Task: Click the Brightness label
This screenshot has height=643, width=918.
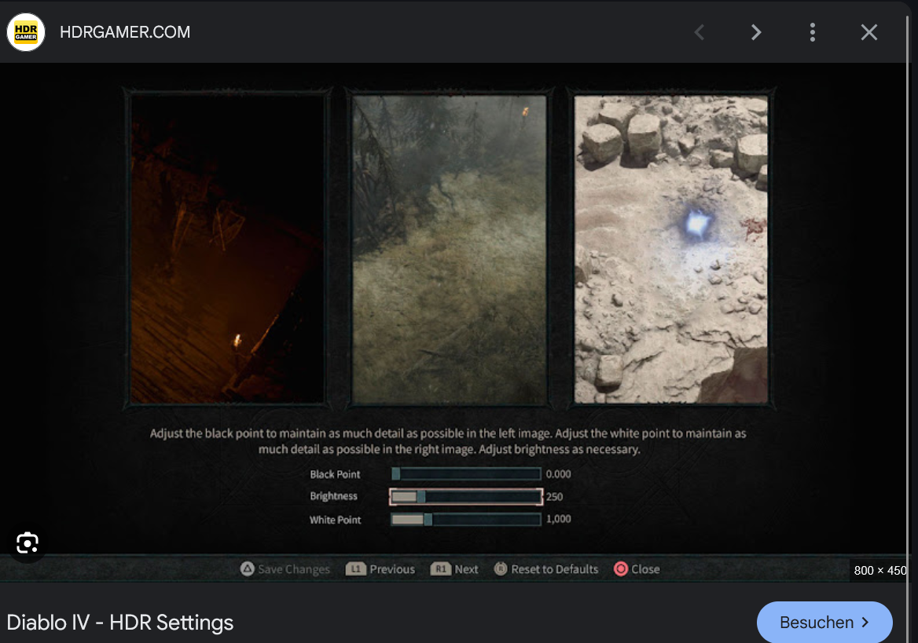Action: (334, 496)
